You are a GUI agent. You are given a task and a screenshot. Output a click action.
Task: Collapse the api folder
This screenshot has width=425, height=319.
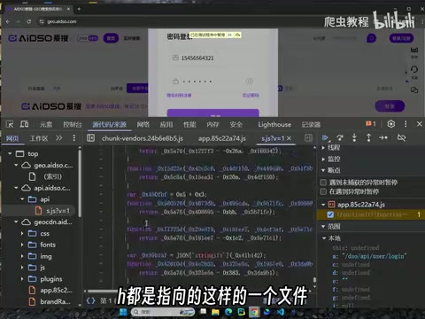click(x=22, y=199)
